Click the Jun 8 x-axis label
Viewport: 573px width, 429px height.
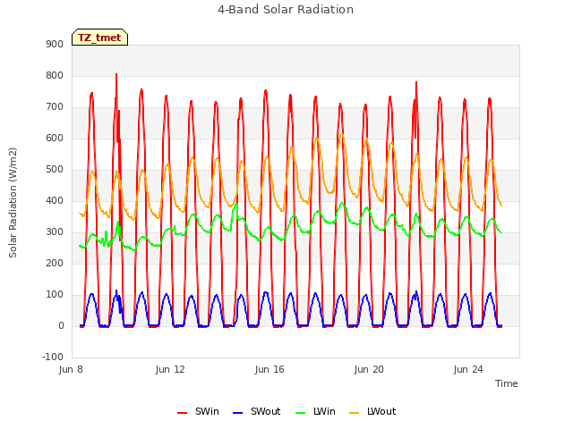click(x=71, y=369)
